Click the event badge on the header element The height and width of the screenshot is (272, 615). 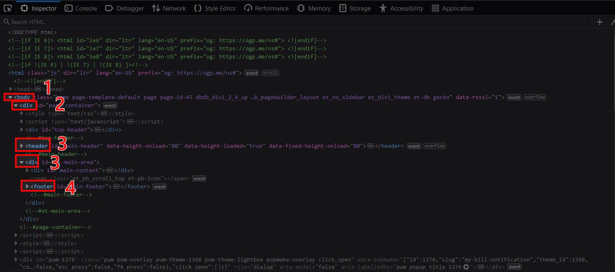pyautogui.click(x=414, y=146)
